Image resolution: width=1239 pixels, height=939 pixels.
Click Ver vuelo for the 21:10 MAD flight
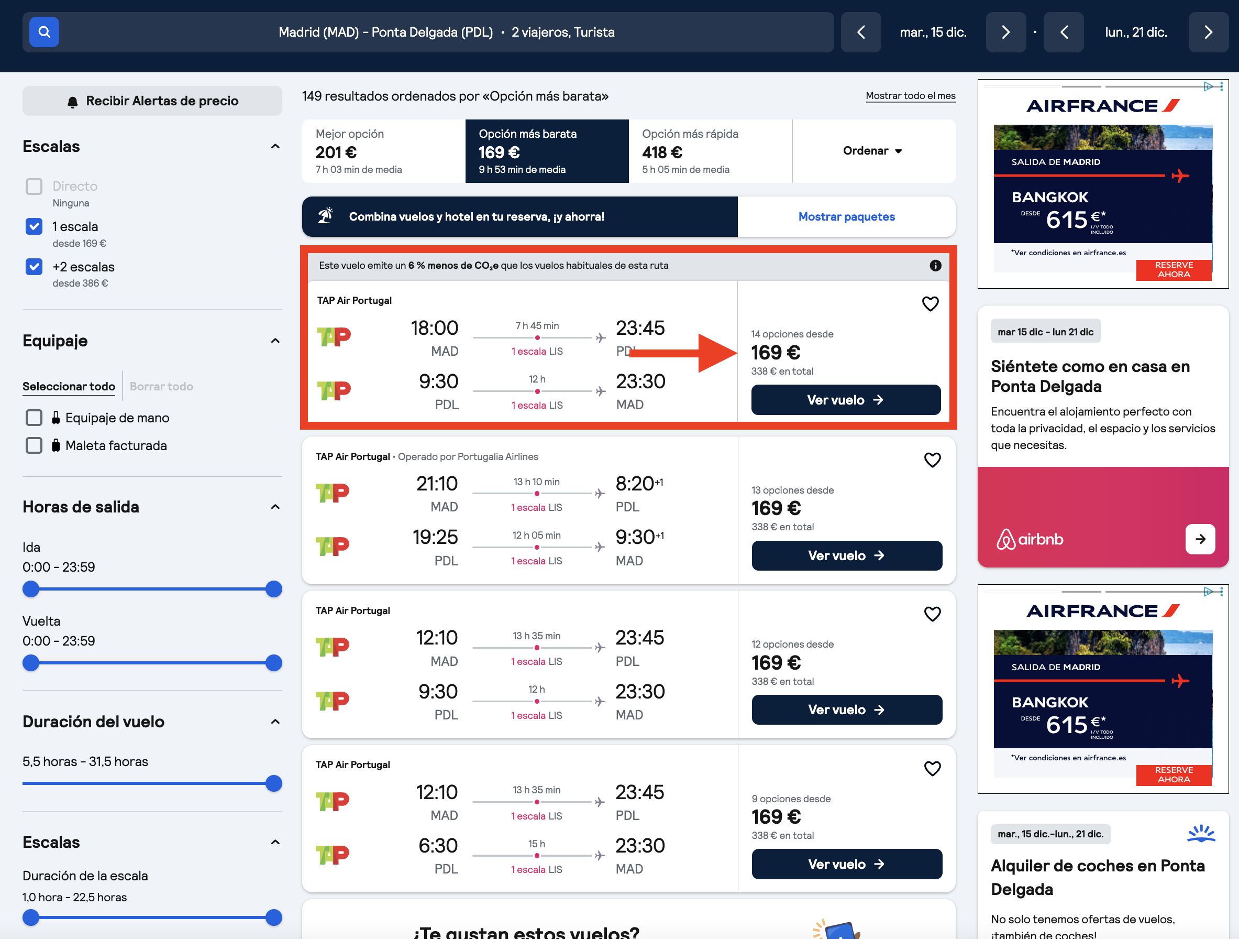pos(846,555)
